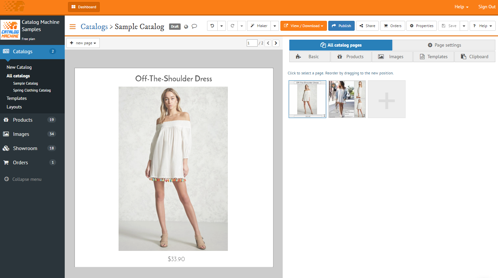Image resolution: width=498 pixels, height=278 pixels.
Task: Click the Catalog Machine logo in sidebar
Action: tap(10, 30)
